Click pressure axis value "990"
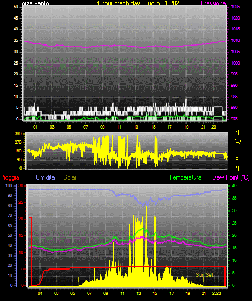 (x=234, y=85)
